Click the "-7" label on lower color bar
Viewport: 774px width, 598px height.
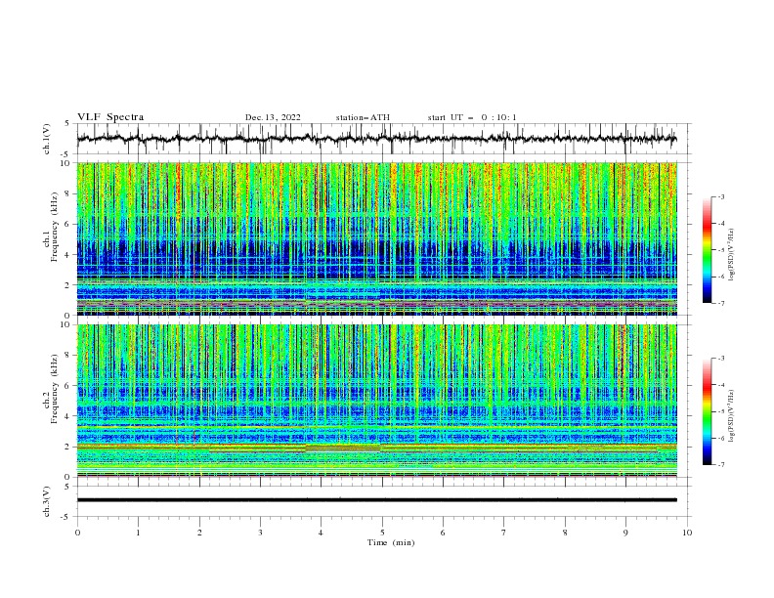(720, 464)
